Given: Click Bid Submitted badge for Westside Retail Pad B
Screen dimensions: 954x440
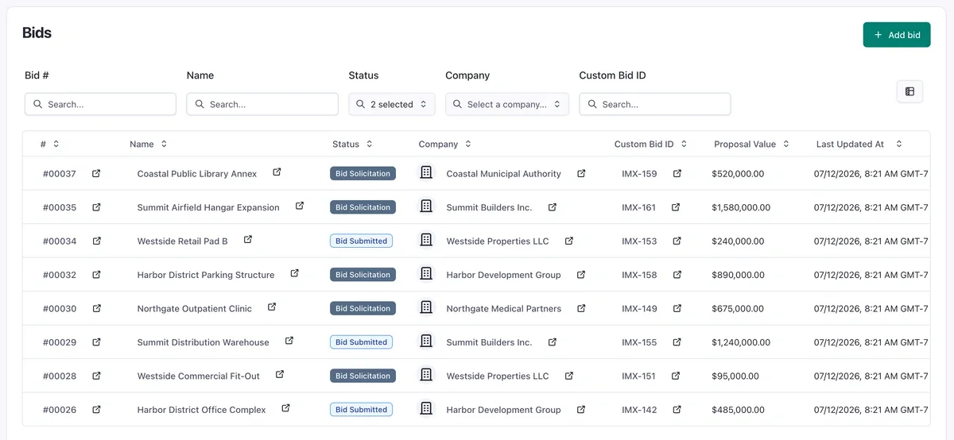Looking at the screenshot, I should tap(361, 241).
